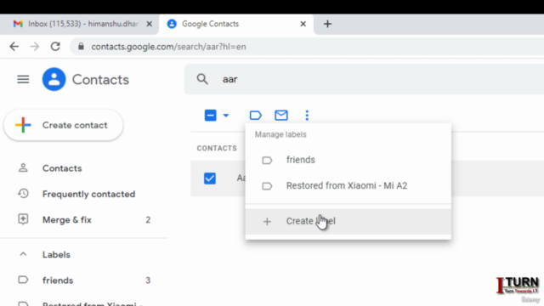
Task: Click the label icon next to friends in menu
Action: click(x=267, y=161)
